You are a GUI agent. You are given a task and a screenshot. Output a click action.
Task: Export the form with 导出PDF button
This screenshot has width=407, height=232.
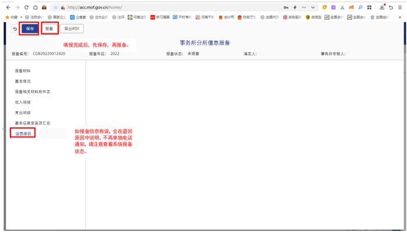[72, 28]
